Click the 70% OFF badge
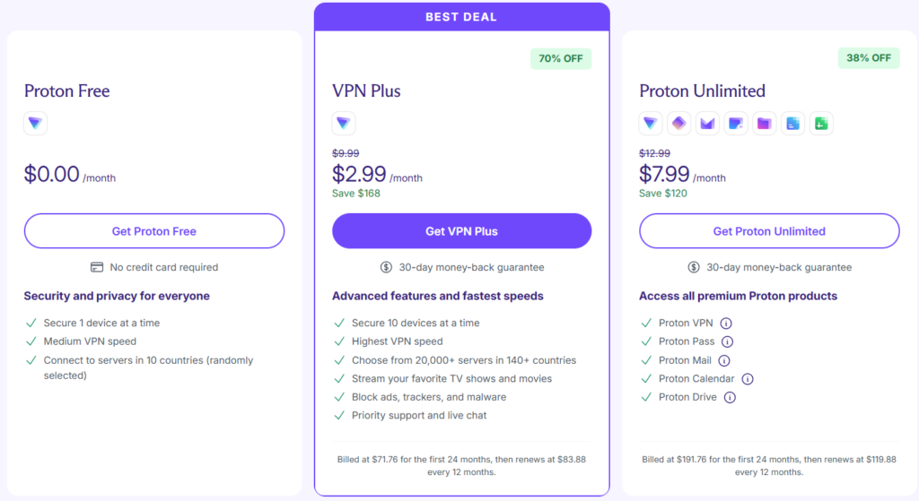919x501 pixels. pyautogui.click(x=561, y=58)
